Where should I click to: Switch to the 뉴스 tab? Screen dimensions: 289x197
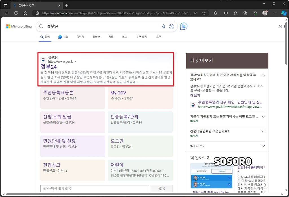pos(124,37)
